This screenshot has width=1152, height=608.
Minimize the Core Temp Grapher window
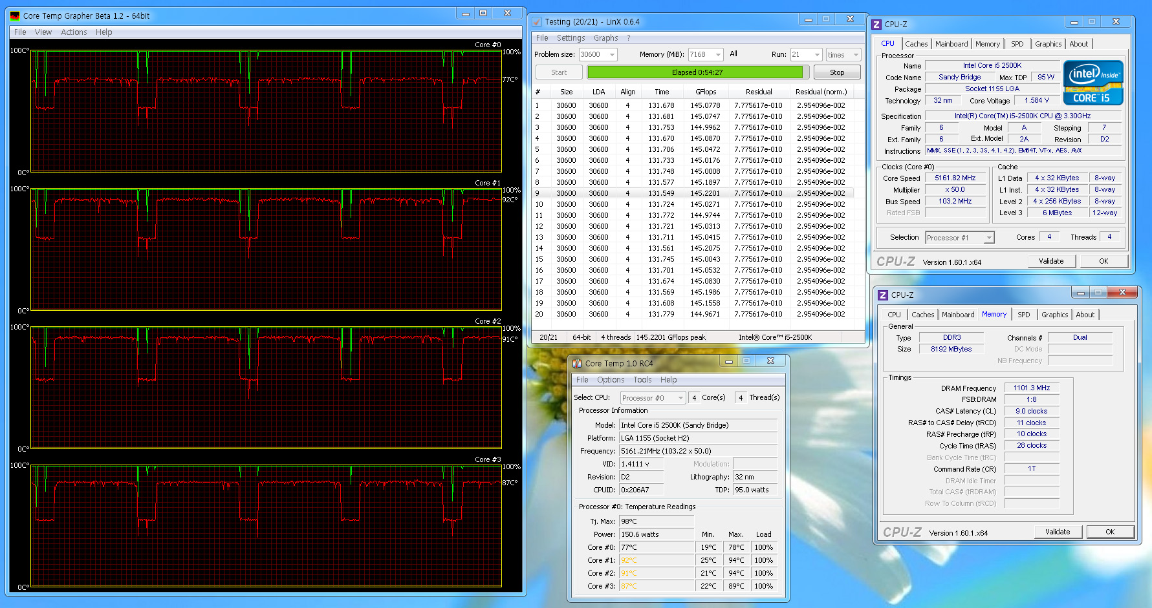pos(465,14)
